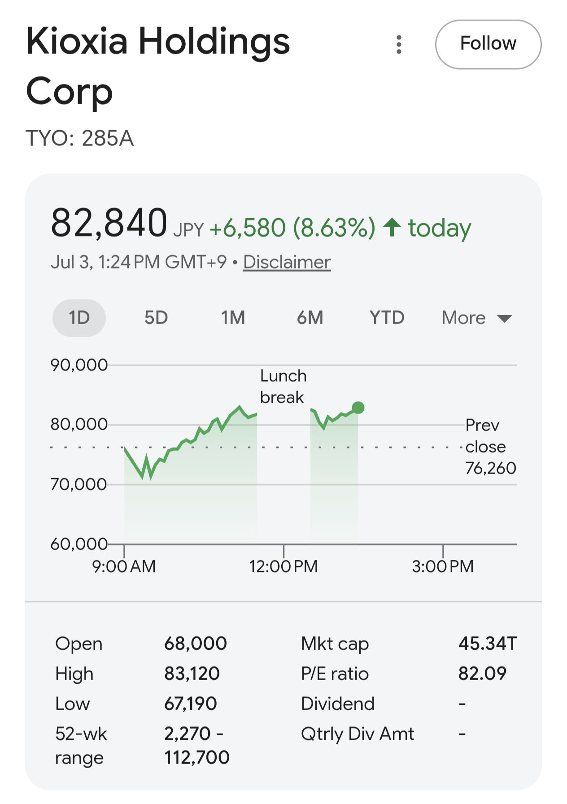Click the P/E ratio value 82.09
This screenshot has height=804, width=567.
(x=482, y=674)
